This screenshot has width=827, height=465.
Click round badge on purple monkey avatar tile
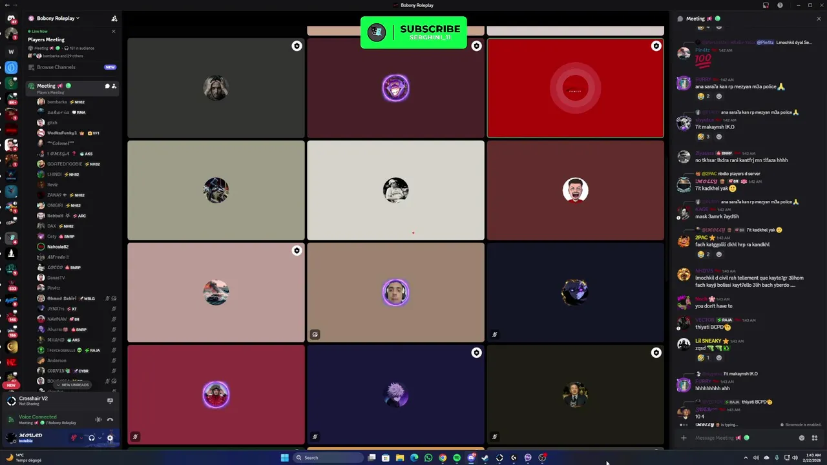pos(476,46)
